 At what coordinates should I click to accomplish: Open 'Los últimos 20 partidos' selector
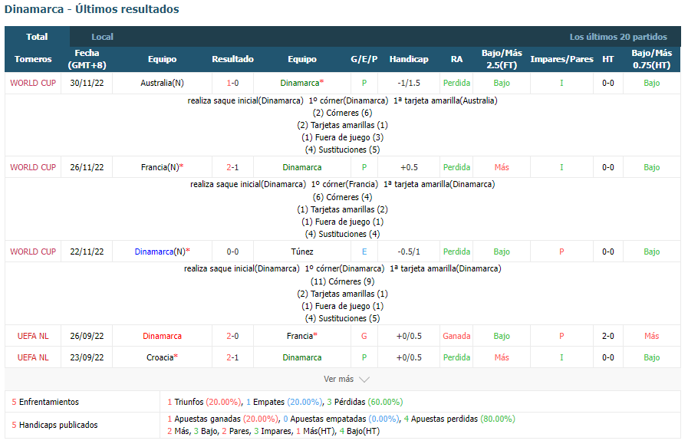click(x=617, y=37)
